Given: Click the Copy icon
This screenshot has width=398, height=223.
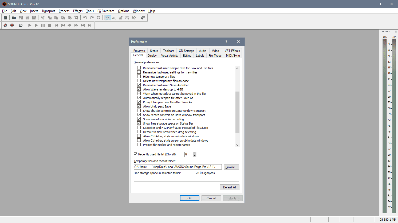Looking at the screenshot, I should (x=50, y=18).
